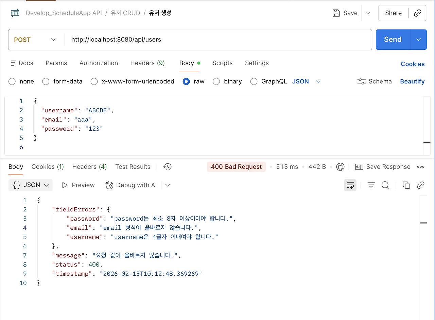Search within response body
Image resolution: width=435 pixels, height=320 pixels.
pyautogui.click(x=385, y=185)
